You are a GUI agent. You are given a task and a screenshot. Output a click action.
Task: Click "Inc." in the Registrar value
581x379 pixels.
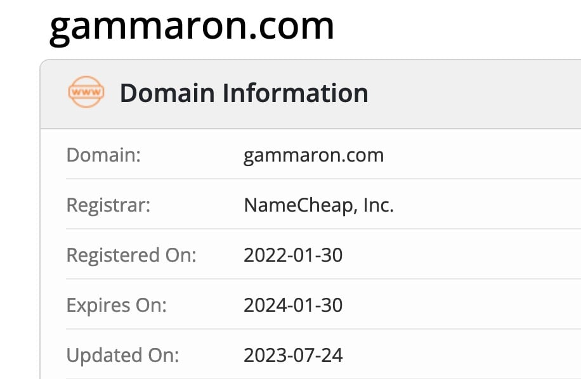[x=379, y=205]
